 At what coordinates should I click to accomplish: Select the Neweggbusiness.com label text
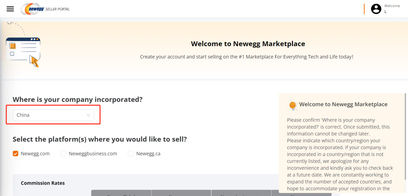[x=93, y=153]
